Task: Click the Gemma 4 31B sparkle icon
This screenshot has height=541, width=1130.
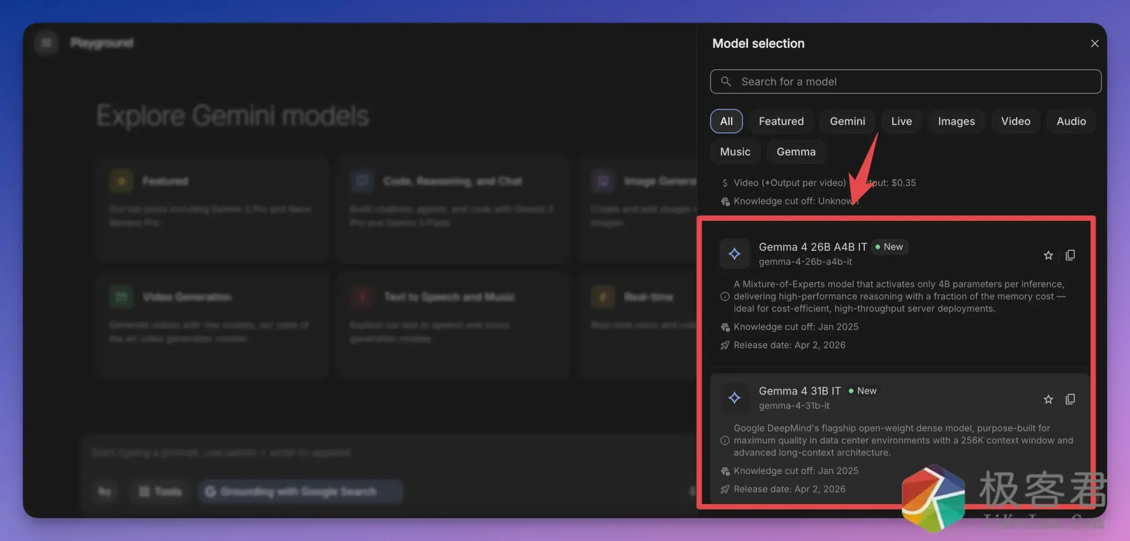Action: click(x=734, y=398)
